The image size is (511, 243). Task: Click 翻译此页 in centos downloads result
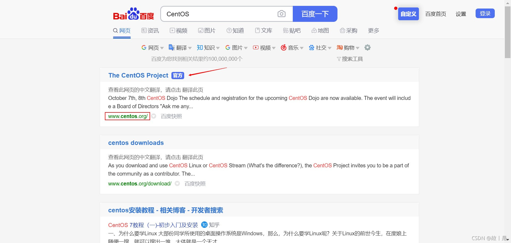(193, 157)
